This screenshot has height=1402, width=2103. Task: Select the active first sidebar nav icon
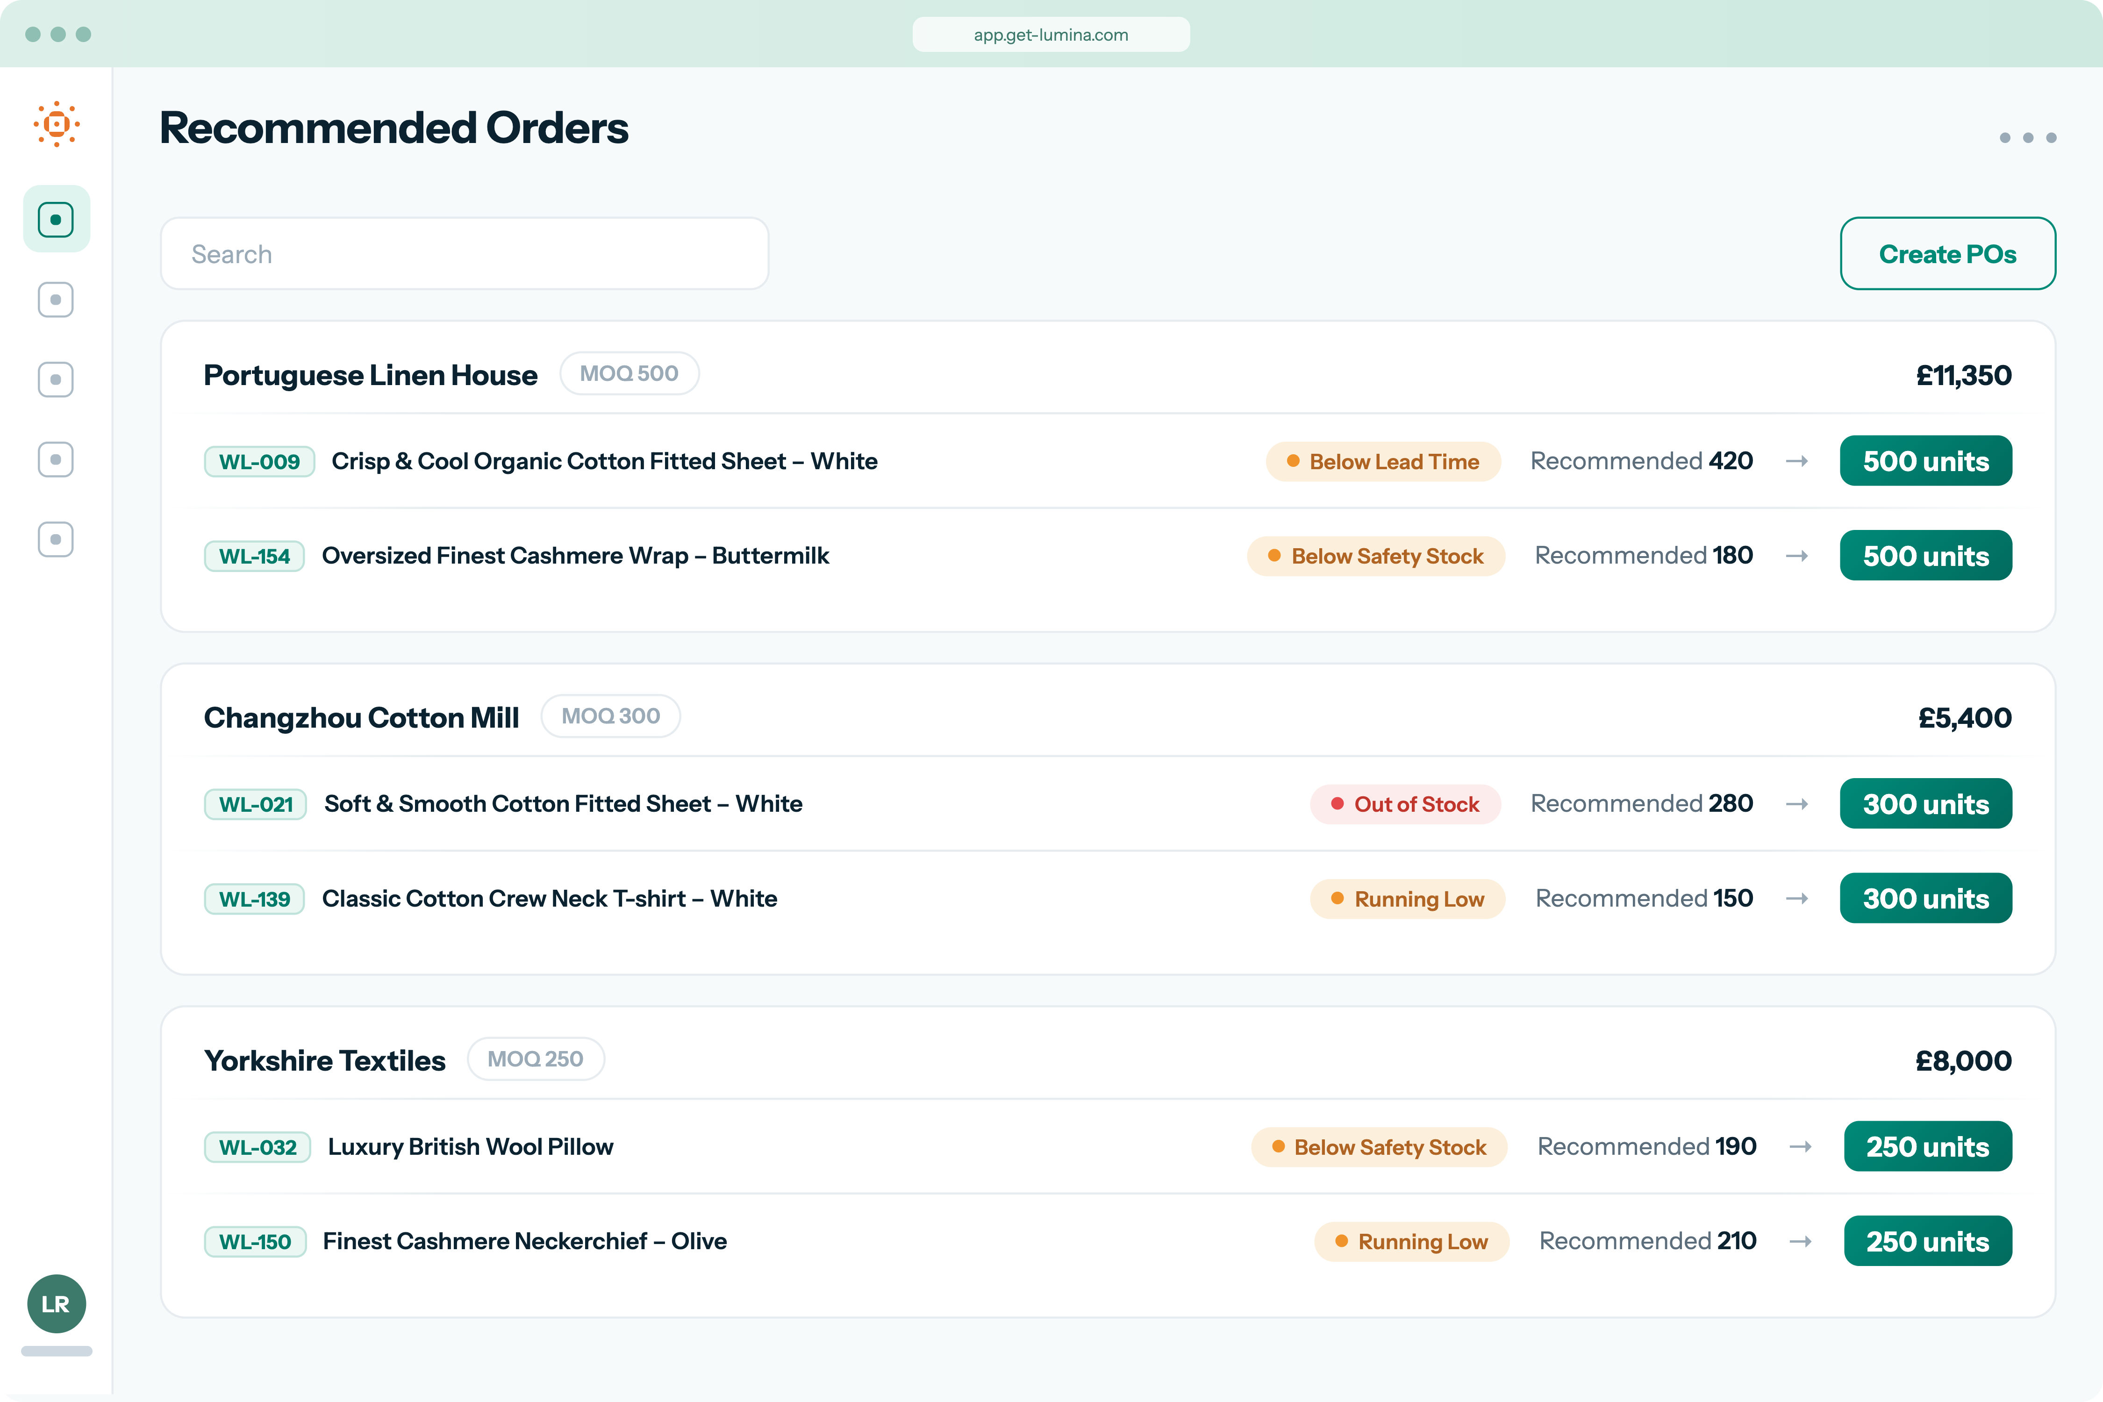(x=57, y=219)
